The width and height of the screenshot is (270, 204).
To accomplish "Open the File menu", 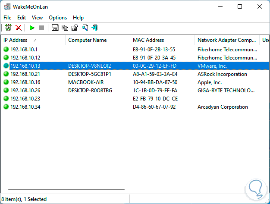I will coord(7,18).
